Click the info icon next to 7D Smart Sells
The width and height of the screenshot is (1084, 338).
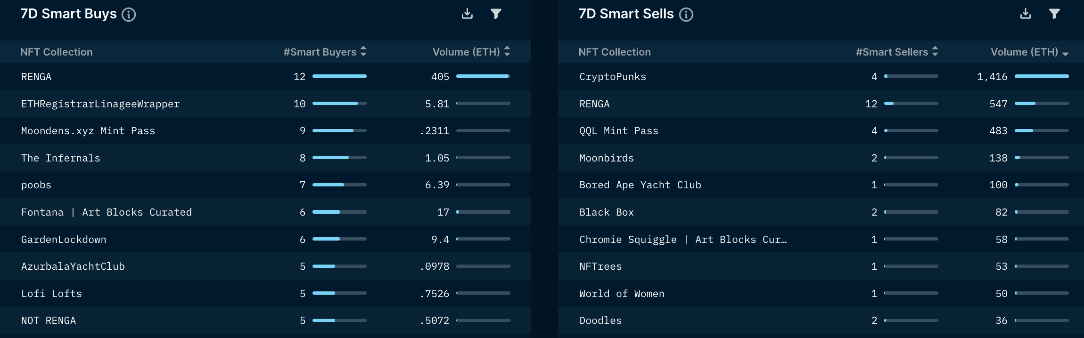tap(687, 14)
